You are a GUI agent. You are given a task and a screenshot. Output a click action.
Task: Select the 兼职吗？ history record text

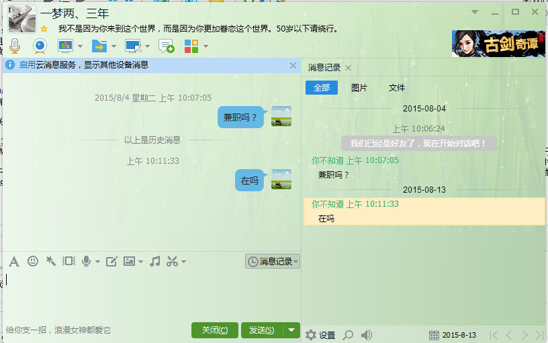(x=333, y=175)
